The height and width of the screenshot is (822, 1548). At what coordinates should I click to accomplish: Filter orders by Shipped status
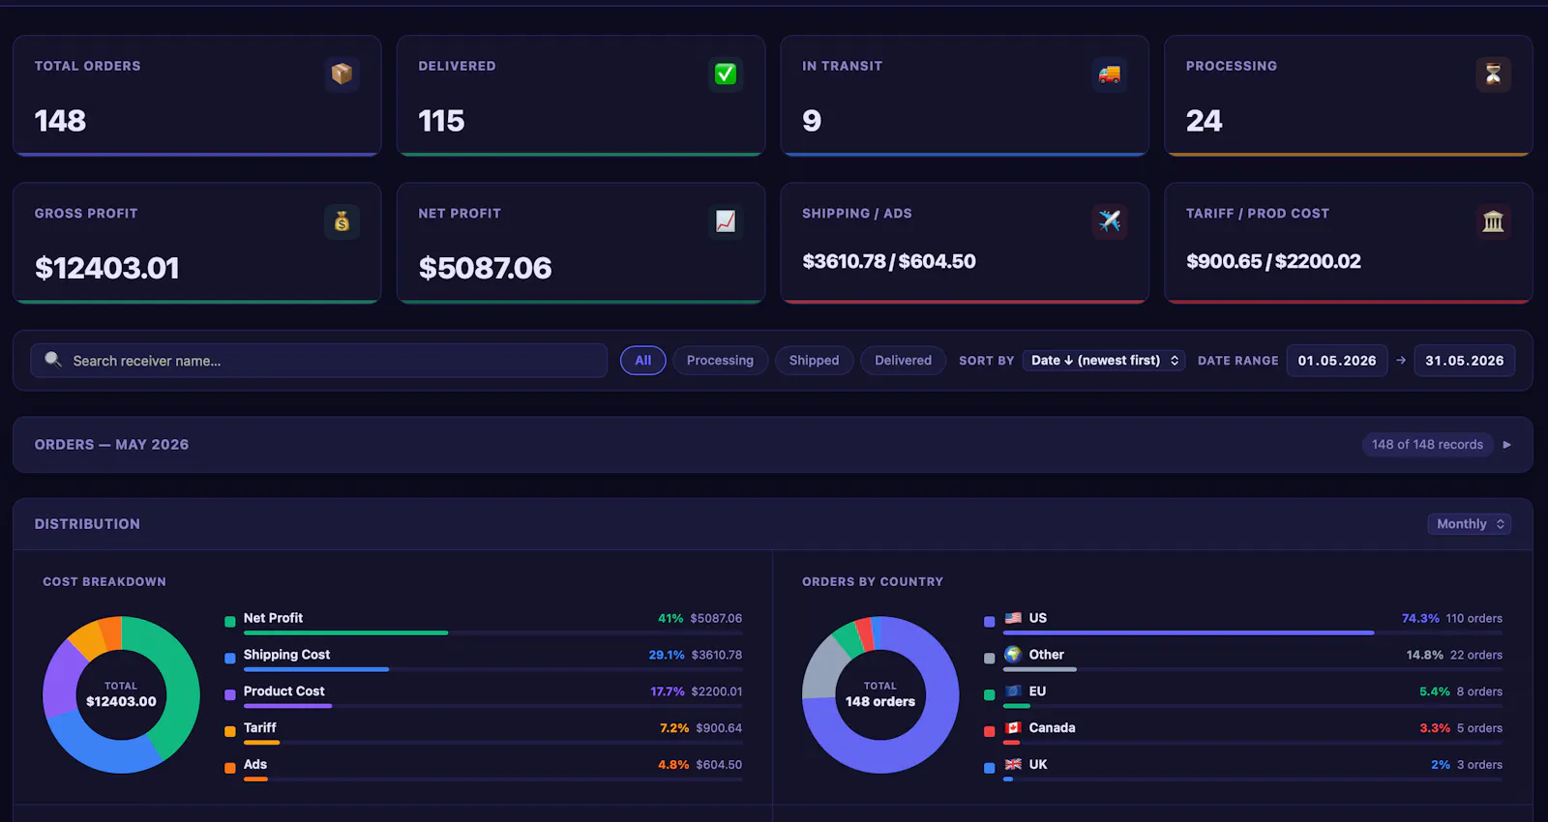coord(814,361)
